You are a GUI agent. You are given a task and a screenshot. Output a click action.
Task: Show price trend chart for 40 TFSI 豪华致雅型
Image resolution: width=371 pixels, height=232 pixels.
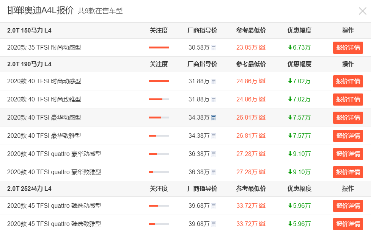262,135
